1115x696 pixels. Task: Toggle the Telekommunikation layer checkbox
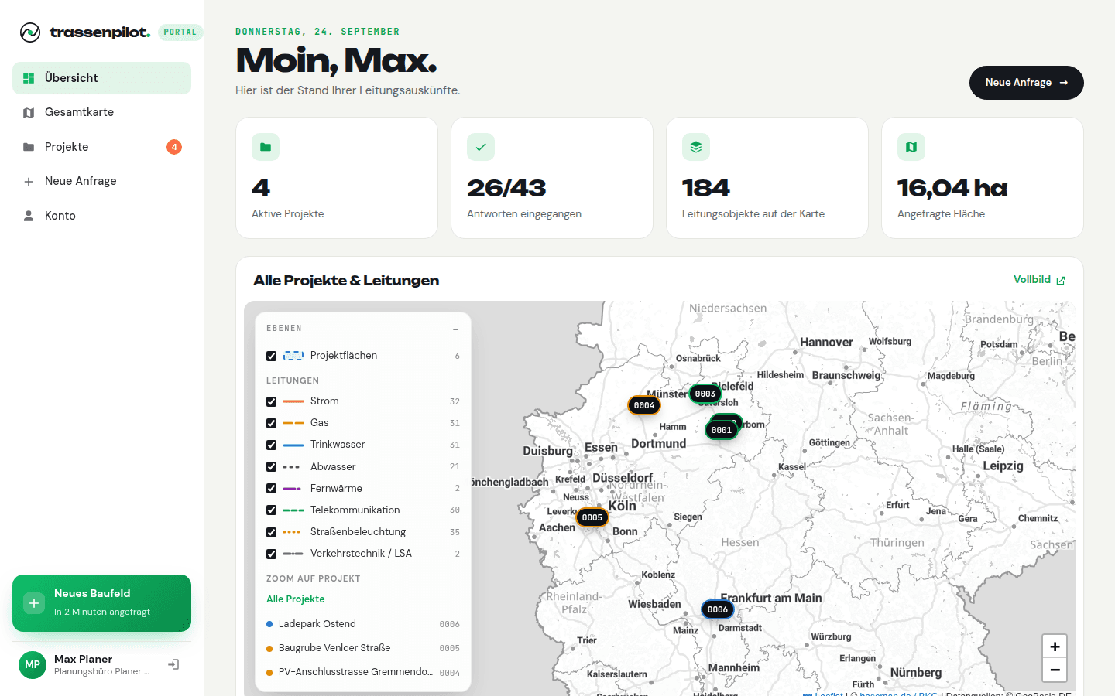[x=271, y=510]
